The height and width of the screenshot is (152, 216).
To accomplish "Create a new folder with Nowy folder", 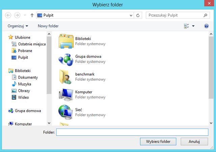I will 48,26.
